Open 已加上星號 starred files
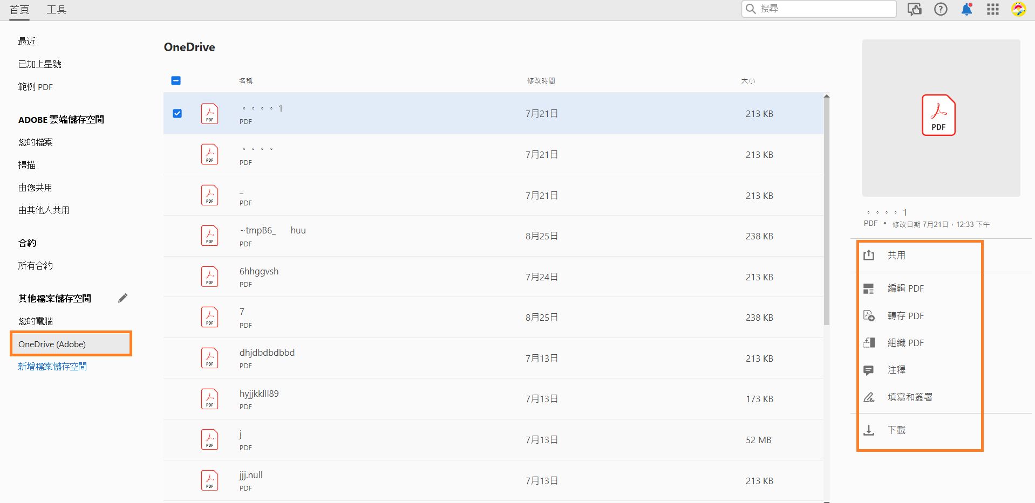 click(x=40, y=64)
